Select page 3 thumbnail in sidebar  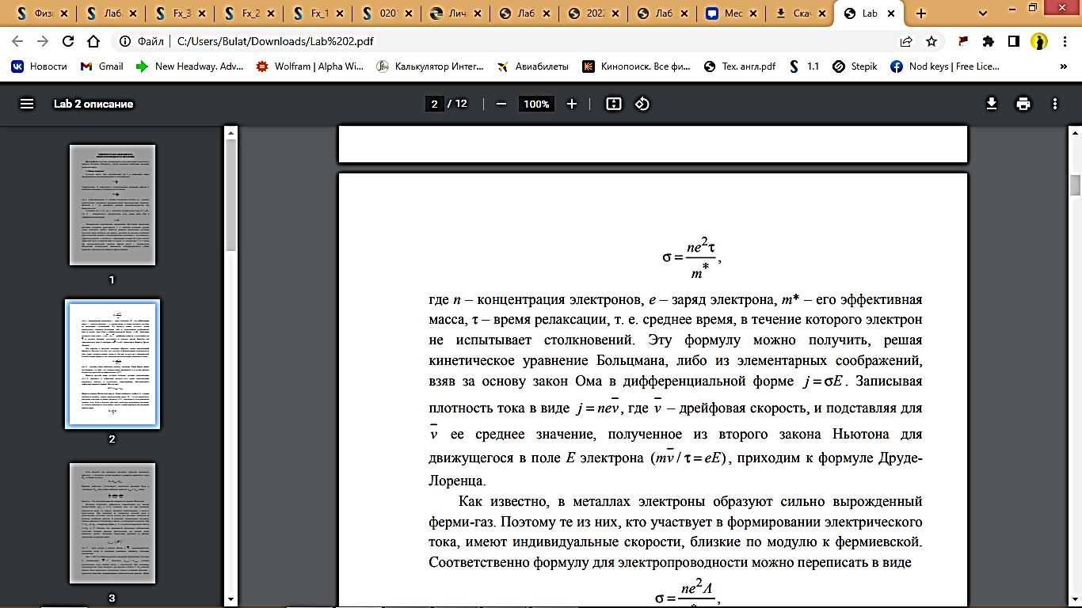[x=112, y=523]
